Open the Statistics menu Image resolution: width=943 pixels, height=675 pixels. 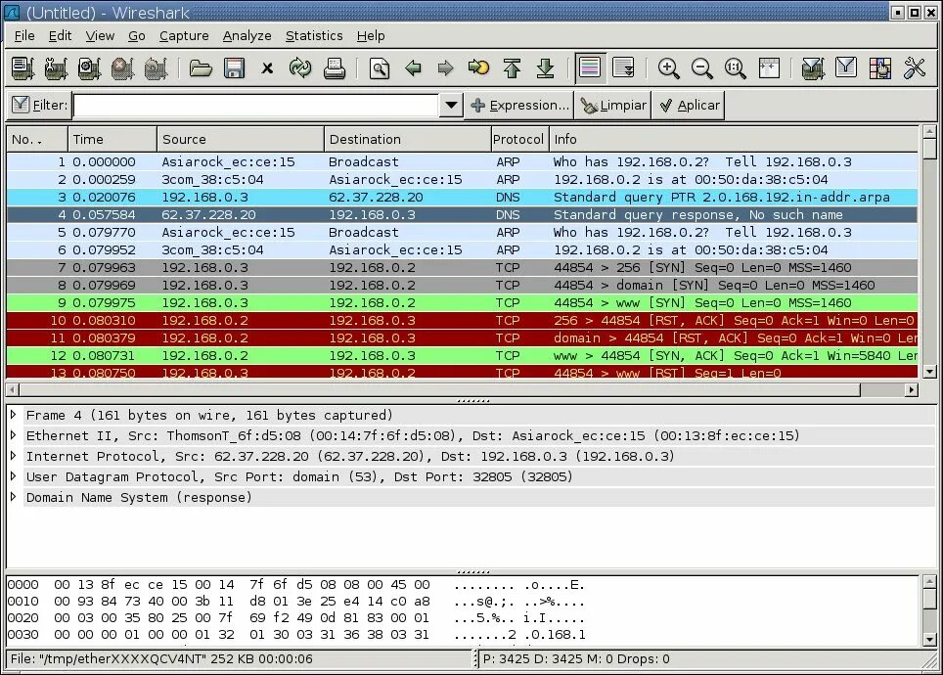pos(314,36)
